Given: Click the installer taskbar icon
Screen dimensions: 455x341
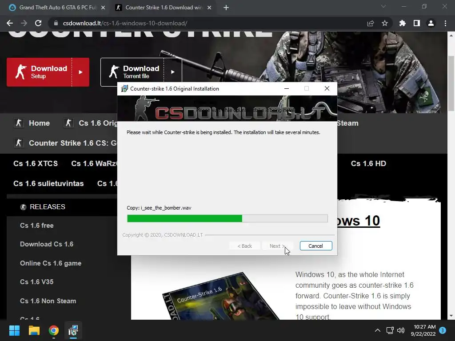Looking at the screenshot, I should (x=73, y=330).
